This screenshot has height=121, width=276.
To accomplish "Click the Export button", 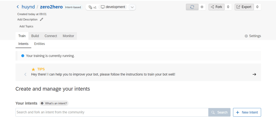I will click(244, 7).
